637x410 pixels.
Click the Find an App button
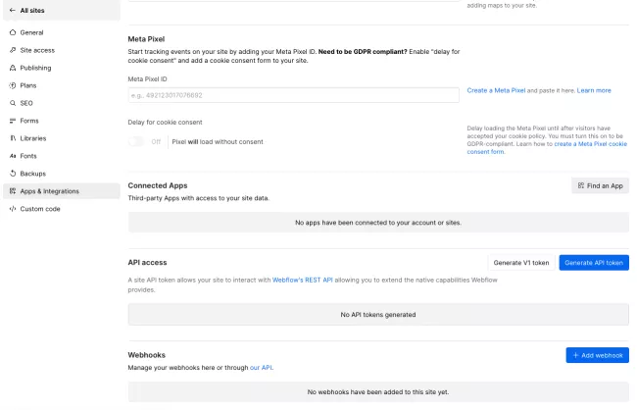(600, 185)
